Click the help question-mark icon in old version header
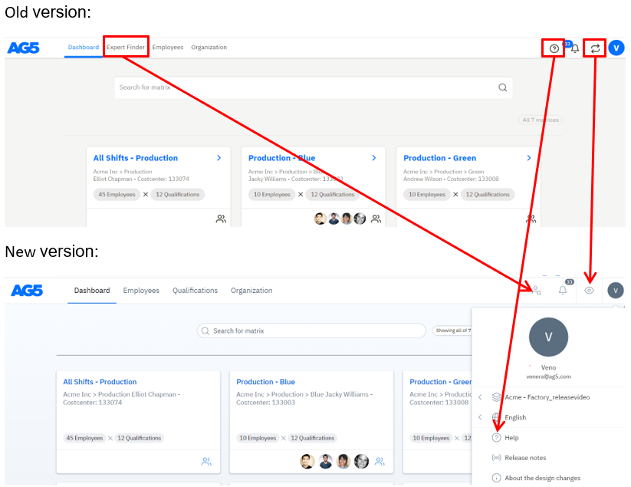 coord(554,48)
